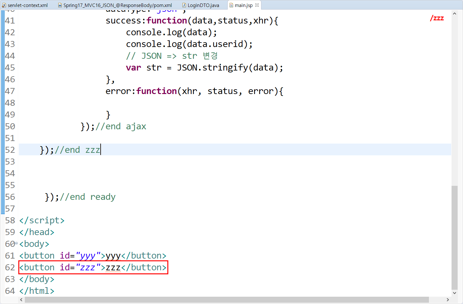Place cursor on 'success:function(data,status,xhr){' line

click(192, 21)
